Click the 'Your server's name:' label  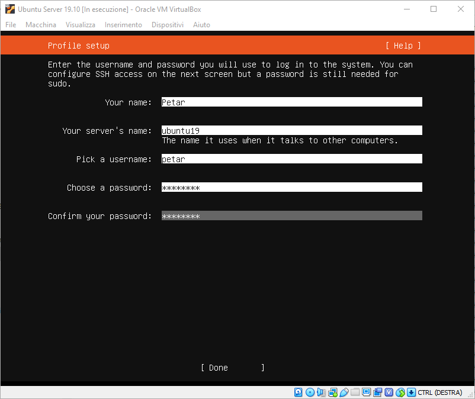[107, 131]
